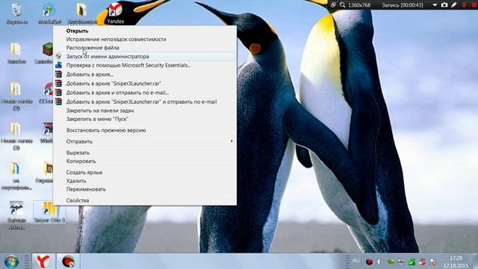Image resolution: width=478 pixels, height=269 pixels.
Task: Open the Yandex desktop shortcut
Action: (116, 13)
